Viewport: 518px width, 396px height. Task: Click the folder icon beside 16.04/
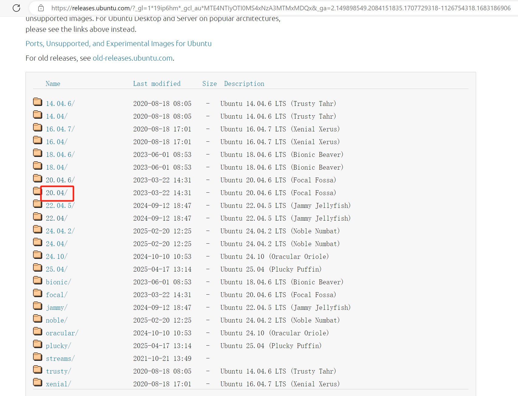click(x=38, y=140)
